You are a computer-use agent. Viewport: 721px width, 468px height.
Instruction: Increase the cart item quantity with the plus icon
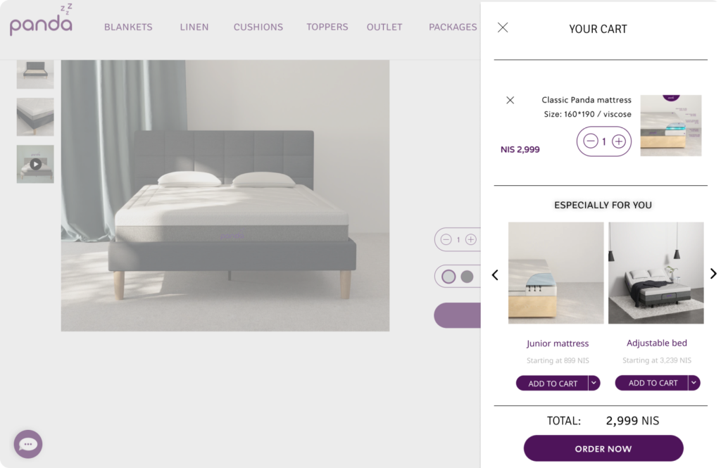click(619, 141)
